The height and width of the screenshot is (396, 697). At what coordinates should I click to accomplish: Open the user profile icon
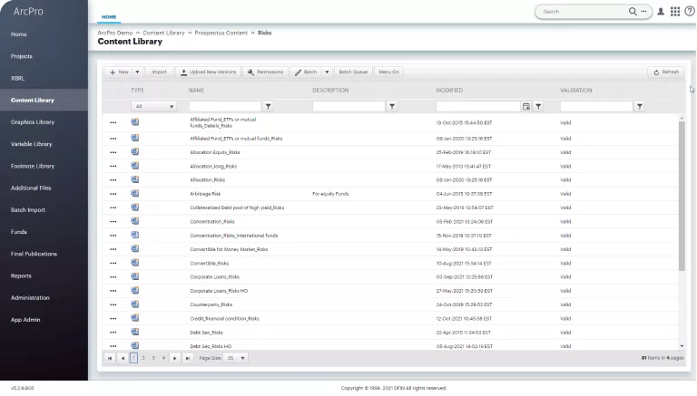[x=661, y=12]
